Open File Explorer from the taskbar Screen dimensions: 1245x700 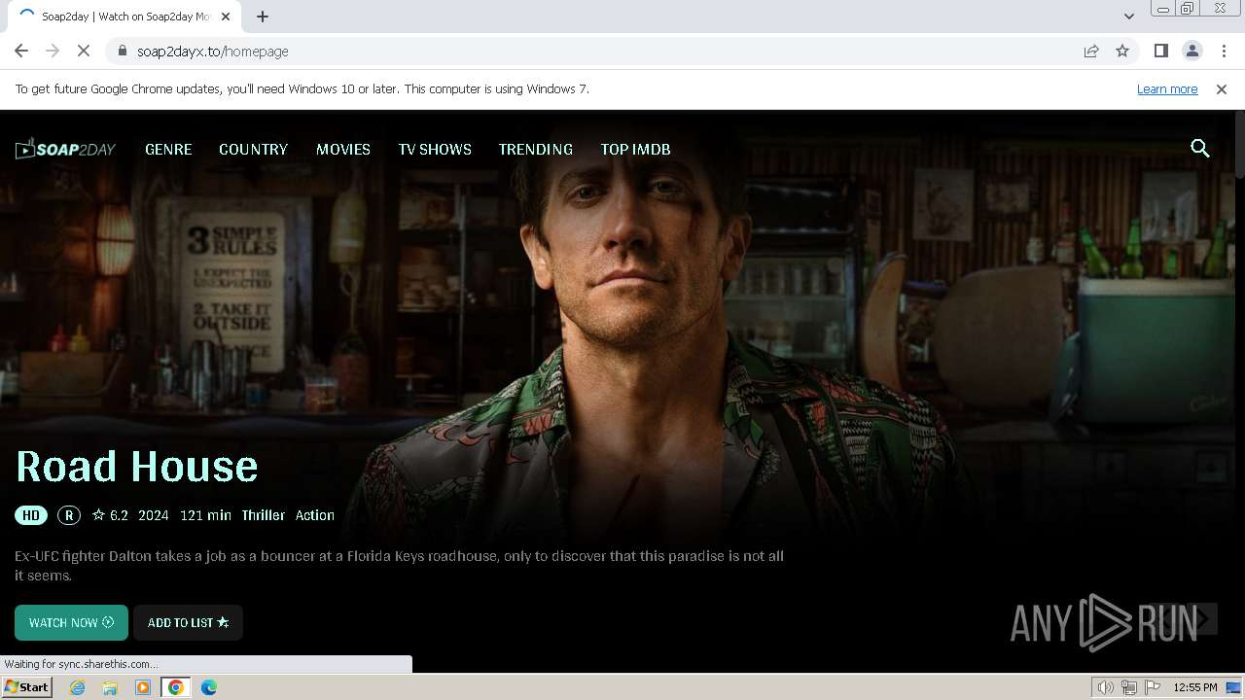110,687
